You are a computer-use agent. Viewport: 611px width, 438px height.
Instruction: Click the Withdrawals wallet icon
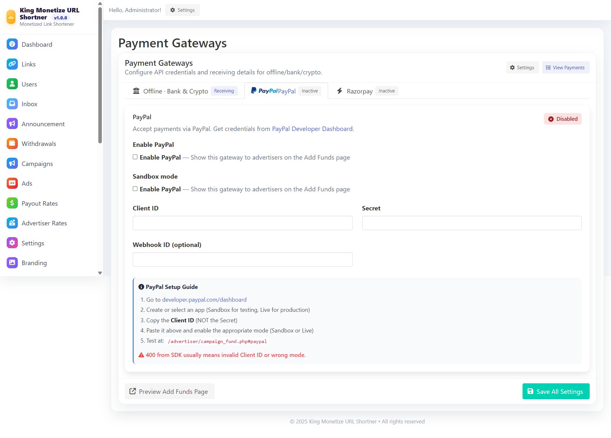[12, 143]
